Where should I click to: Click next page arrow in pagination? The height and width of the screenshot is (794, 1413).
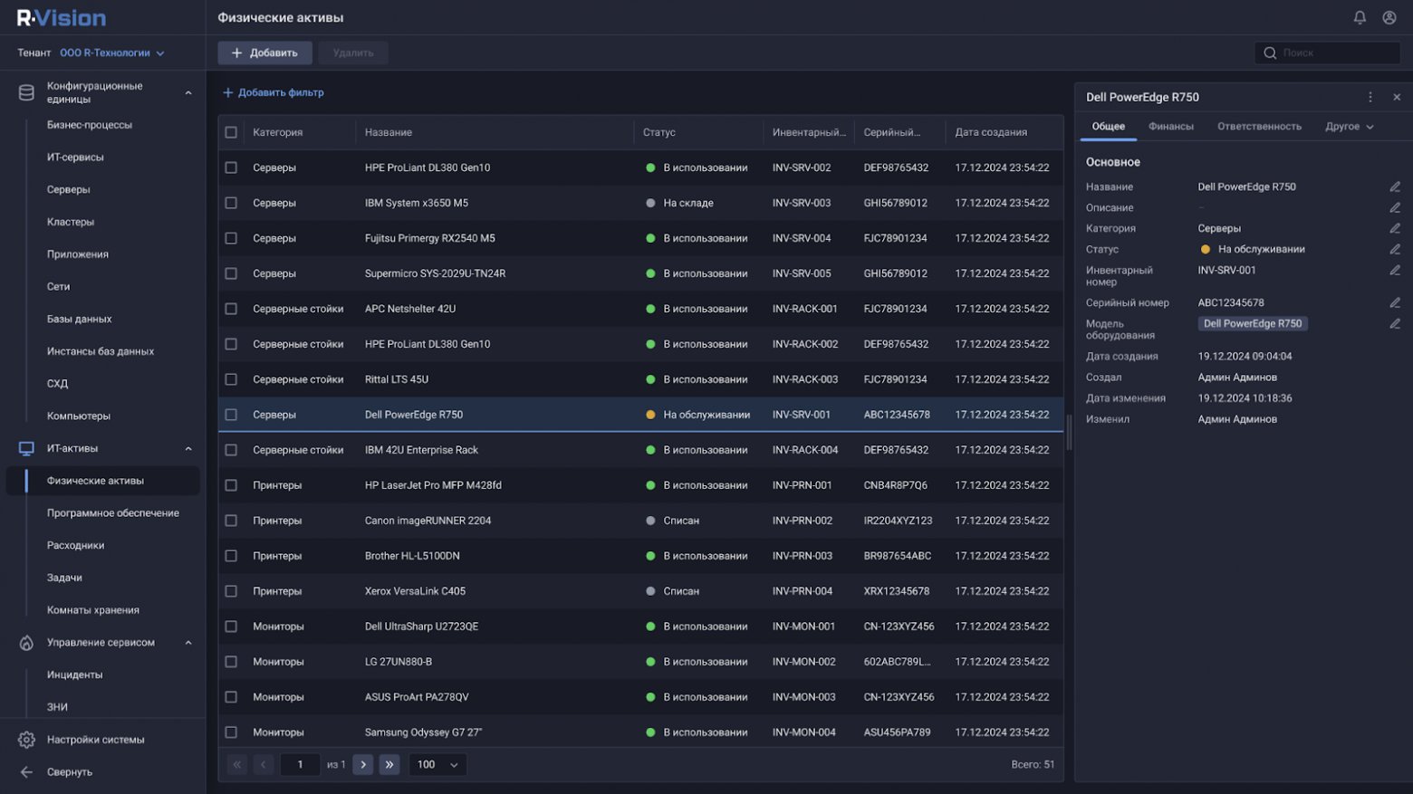363,765
